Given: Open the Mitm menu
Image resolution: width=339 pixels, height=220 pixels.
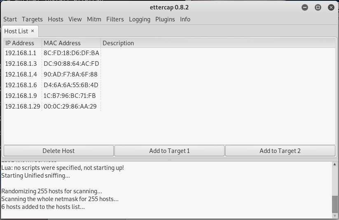Looking at the screenshot, I should (94, 19).
